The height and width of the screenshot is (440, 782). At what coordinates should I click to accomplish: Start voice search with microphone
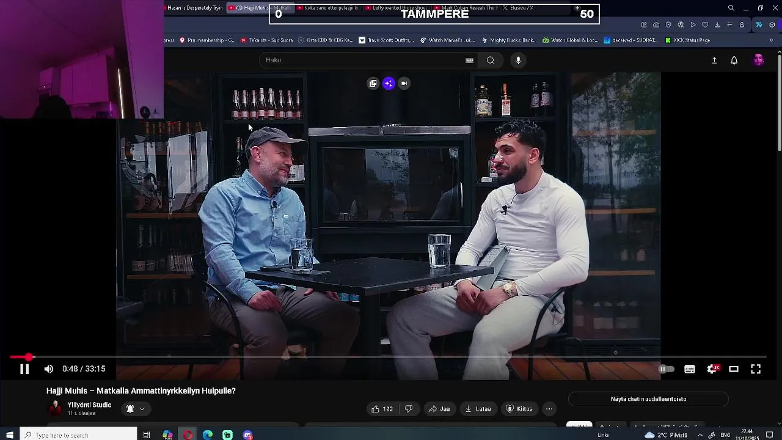[518, 60]
